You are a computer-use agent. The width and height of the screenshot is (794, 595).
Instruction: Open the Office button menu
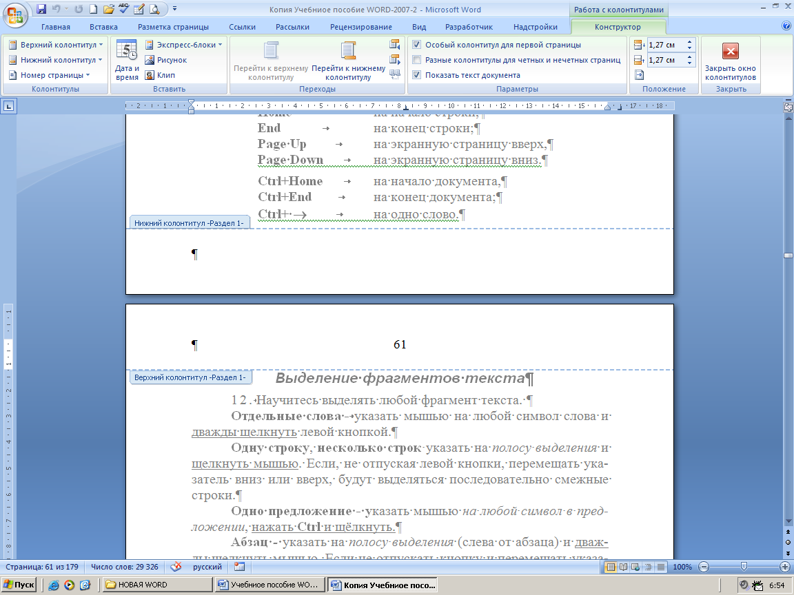coord(15,14)
